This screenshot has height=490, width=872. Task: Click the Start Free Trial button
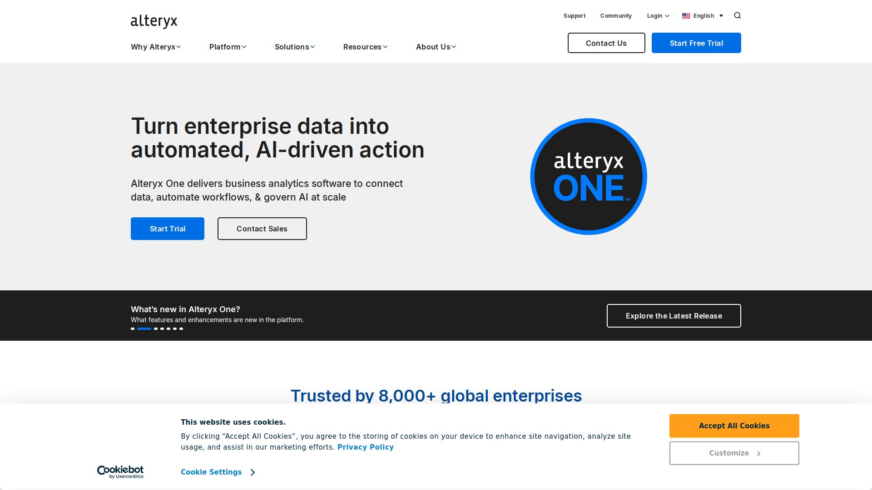click(696, 43)
